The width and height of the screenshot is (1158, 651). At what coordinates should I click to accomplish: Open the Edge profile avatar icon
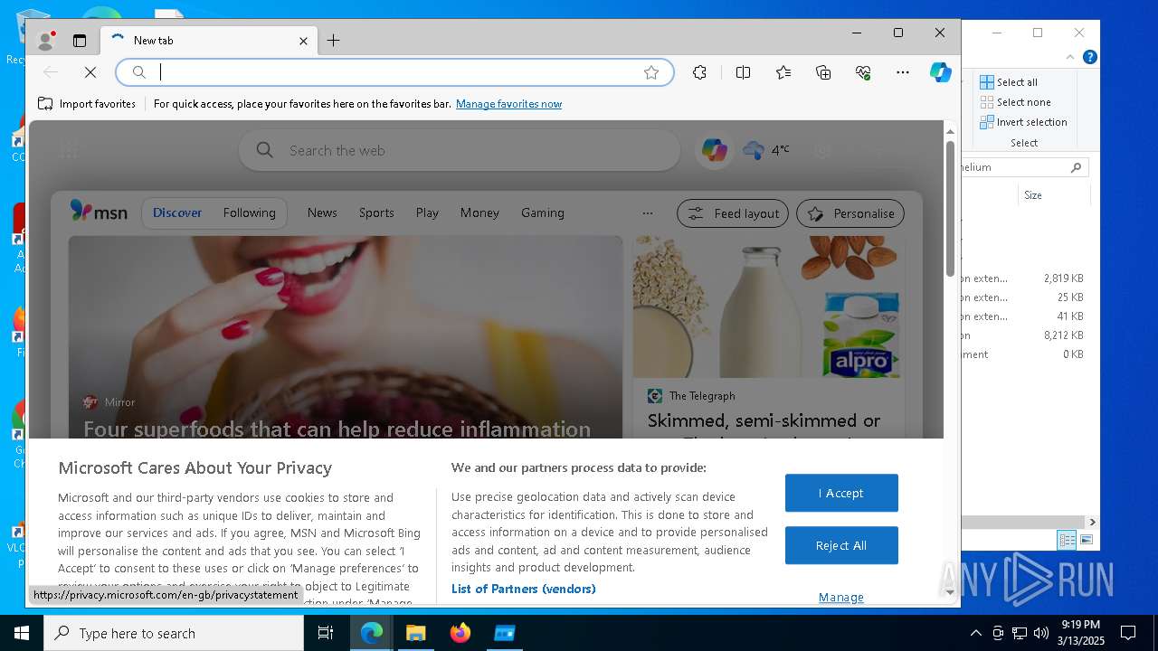click(x=45, y=41)
